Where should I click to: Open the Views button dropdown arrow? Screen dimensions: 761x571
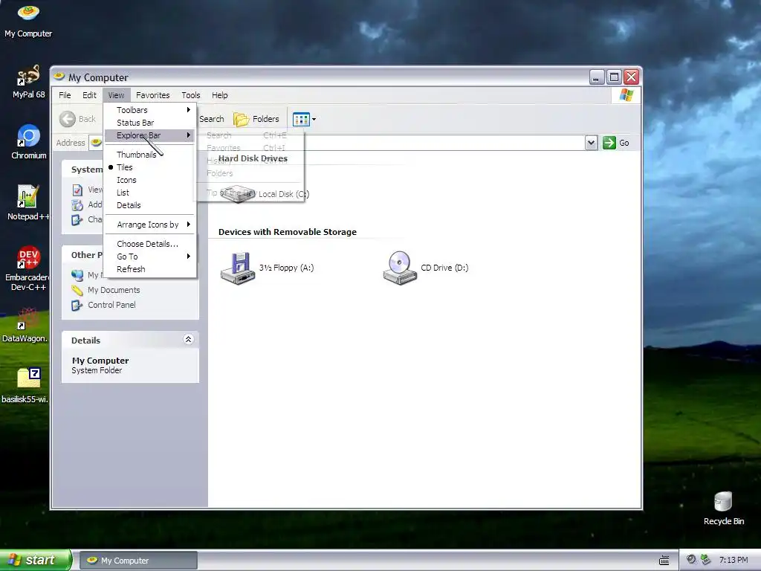[314, 119]
